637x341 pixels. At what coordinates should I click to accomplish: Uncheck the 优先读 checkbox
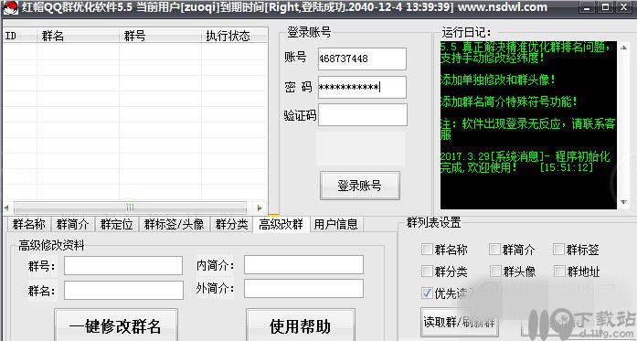click(427, 293)
